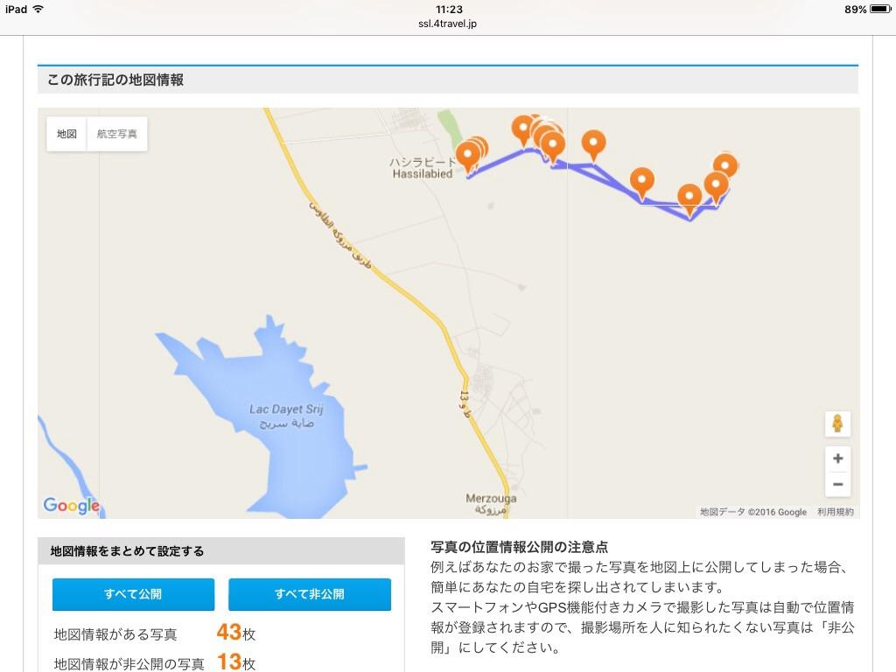Zoom out with the minus button
This screenshot has height=672, width=896.
(x=837, y=484)
